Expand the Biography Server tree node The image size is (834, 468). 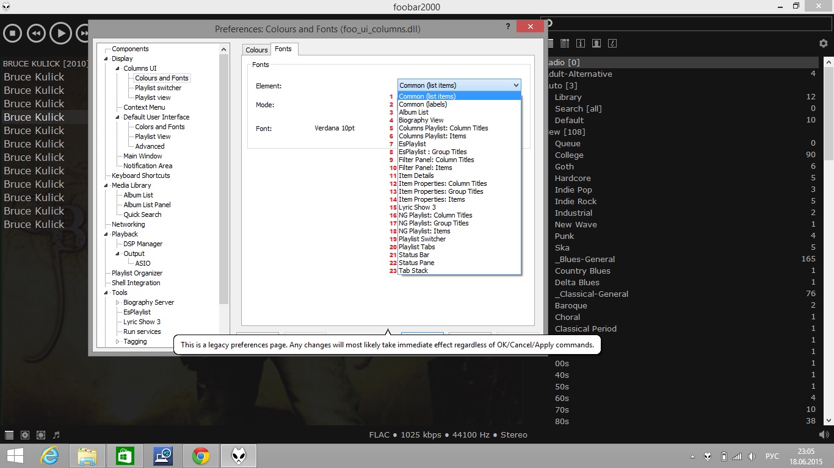pyautogui.click(x=118, y=302)
